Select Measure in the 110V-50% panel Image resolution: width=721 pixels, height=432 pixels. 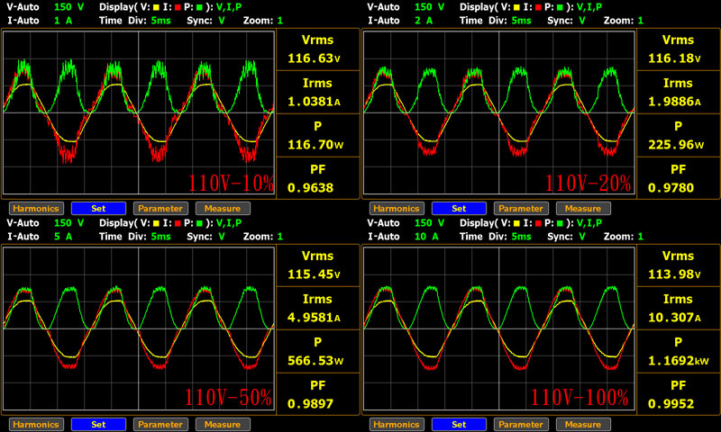223,424
